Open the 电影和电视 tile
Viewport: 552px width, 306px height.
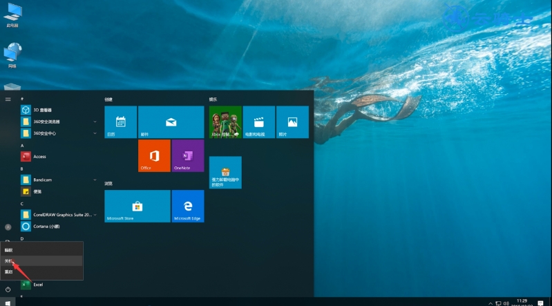[259, 122]
